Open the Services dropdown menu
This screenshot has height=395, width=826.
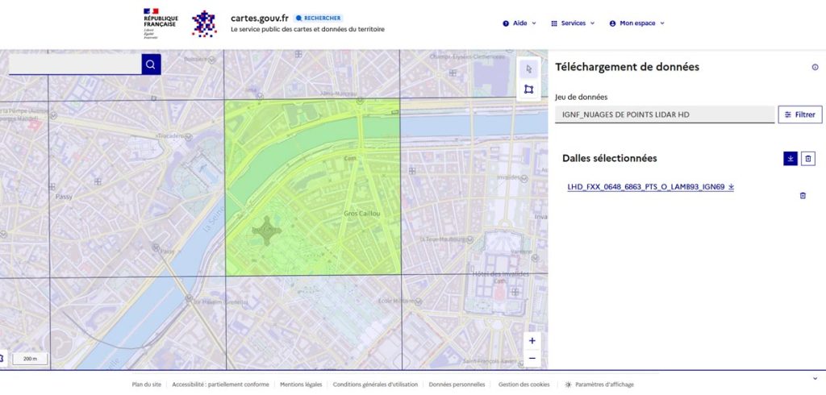573,23
